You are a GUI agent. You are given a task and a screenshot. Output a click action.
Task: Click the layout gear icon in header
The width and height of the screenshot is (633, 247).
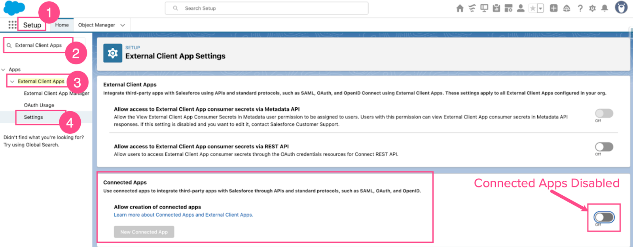[x=509, y=8]
